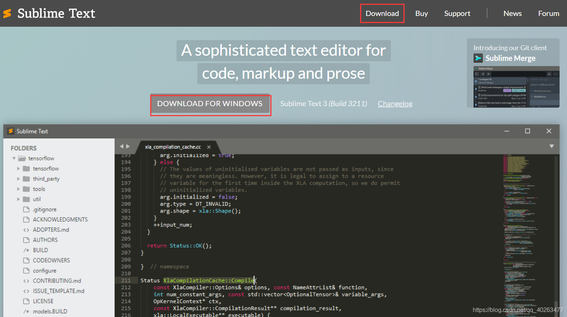The image size is (567, 317).
Task: Open the CODEOWNERS file
Action: click(51, 261)
